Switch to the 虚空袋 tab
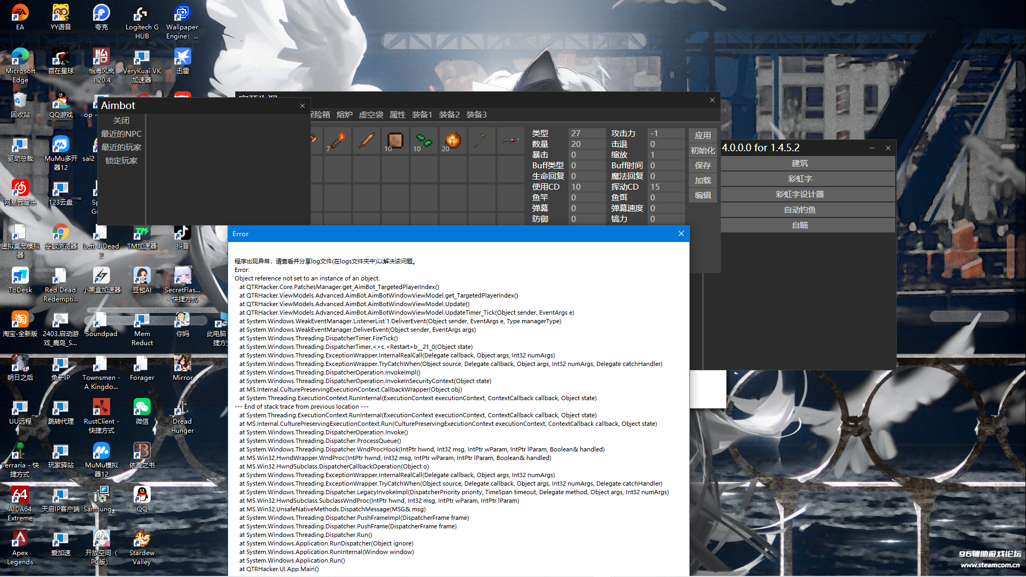This screenshot has height=577, width=1026. point(371,114)
